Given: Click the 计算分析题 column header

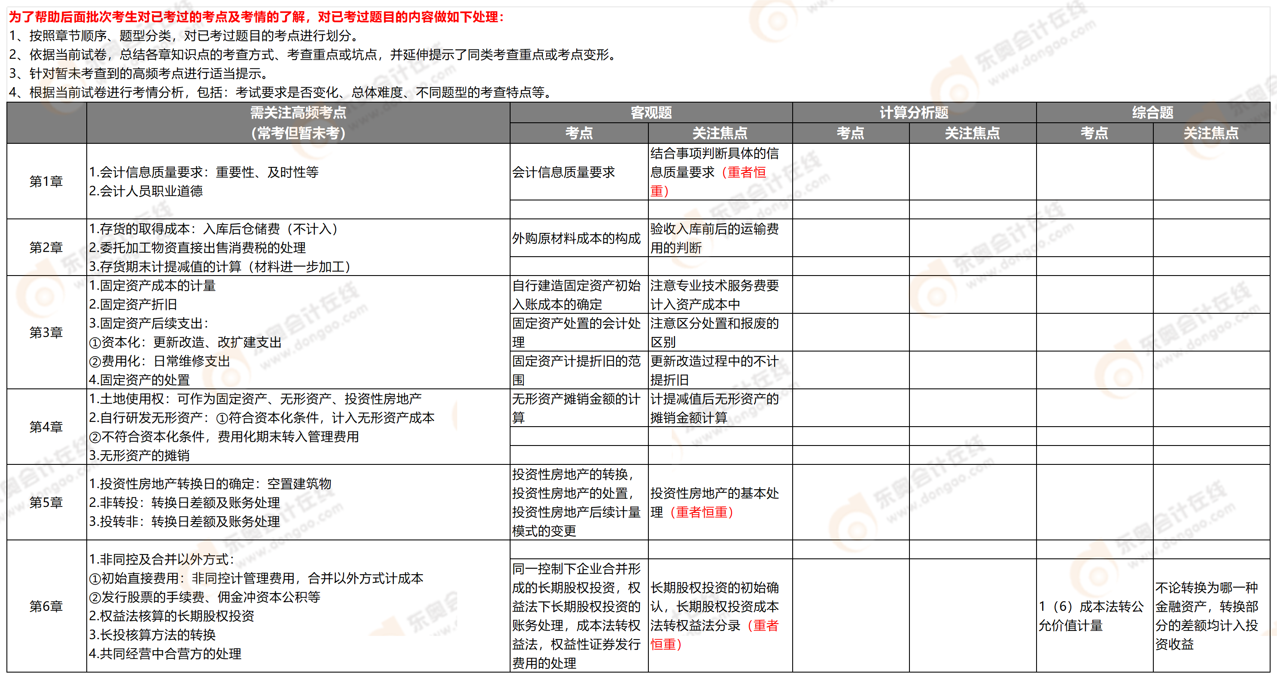Looking at the screenshot, I should coord(915,112).
